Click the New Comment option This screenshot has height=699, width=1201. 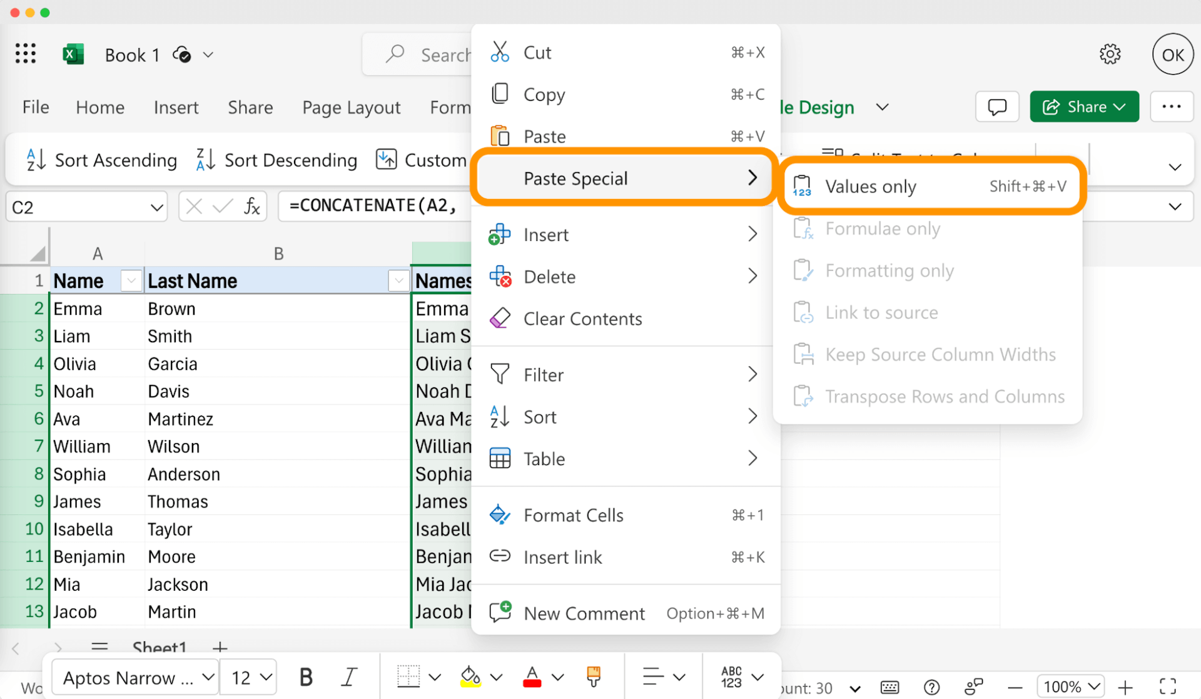(x=585, y=614)
